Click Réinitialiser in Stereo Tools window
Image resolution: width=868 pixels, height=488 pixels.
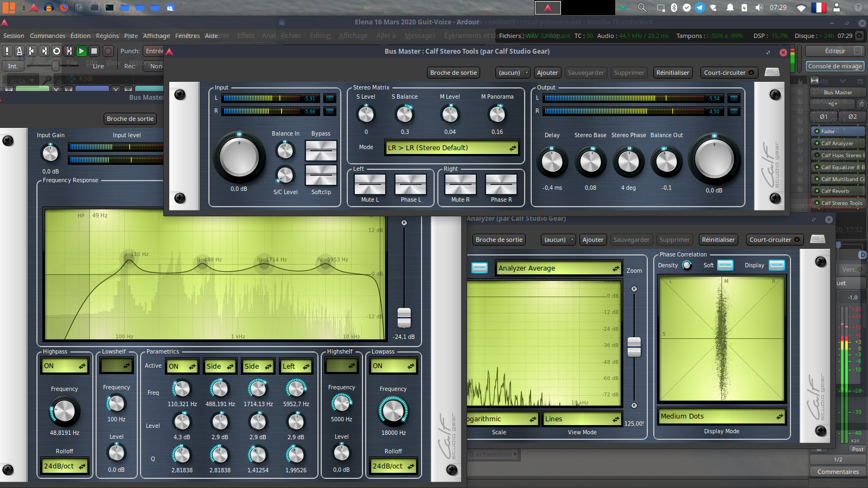coord(673,73)
